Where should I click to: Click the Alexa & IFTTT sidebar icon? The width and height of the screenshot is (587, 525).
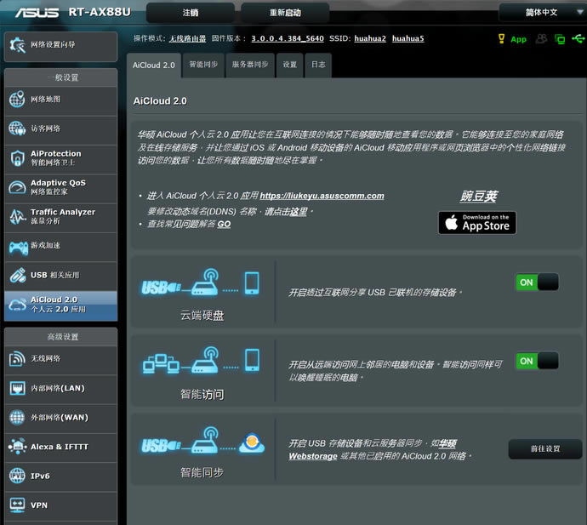(x=17, y=447)
